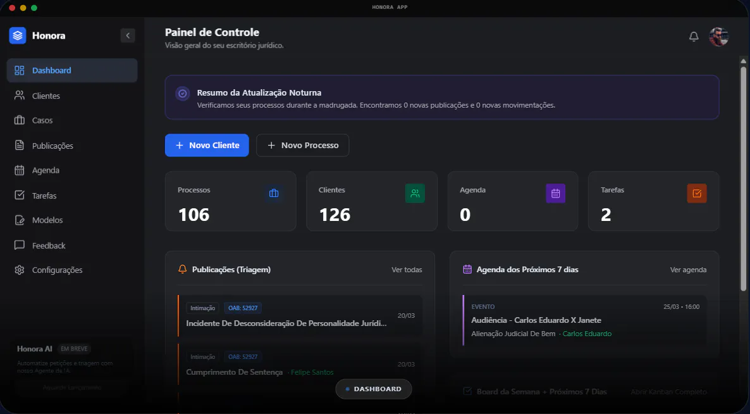This screenshot has width=750, height=414.
Task: Open Cumprimento De Sentença publication item
Action: [300, 364]
